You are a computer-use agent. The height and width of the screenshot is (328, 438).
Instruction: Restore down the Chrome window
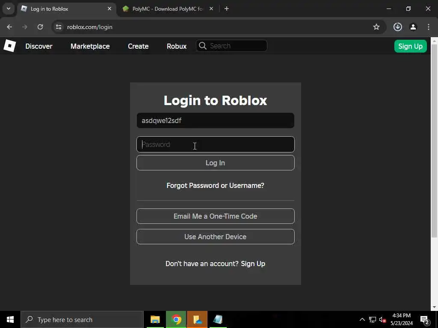pos(408,9)
